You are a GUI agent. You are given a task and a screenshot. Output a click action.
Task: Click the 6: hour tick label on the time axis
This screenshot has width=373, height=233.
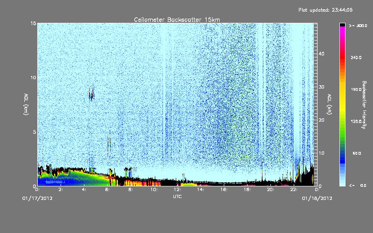click(107, 190)
